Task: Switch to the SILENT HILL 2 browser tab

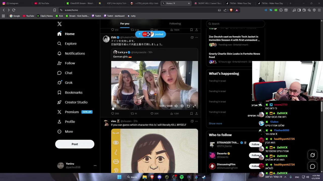Action: coord(208,3)
